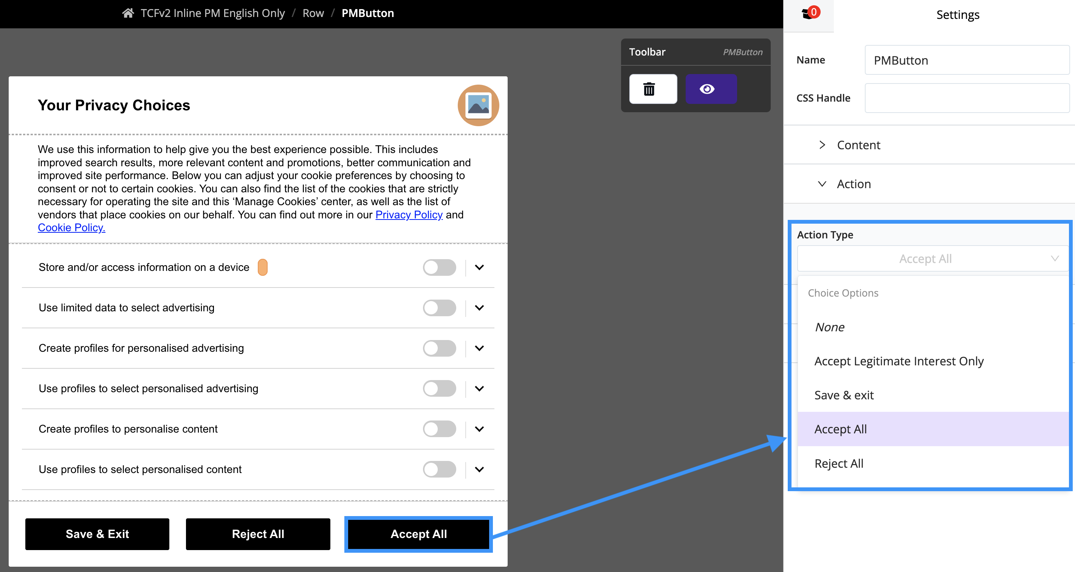Click the Toolbar header label
The height and width of the screenshot is (572, 1075).
647,52
